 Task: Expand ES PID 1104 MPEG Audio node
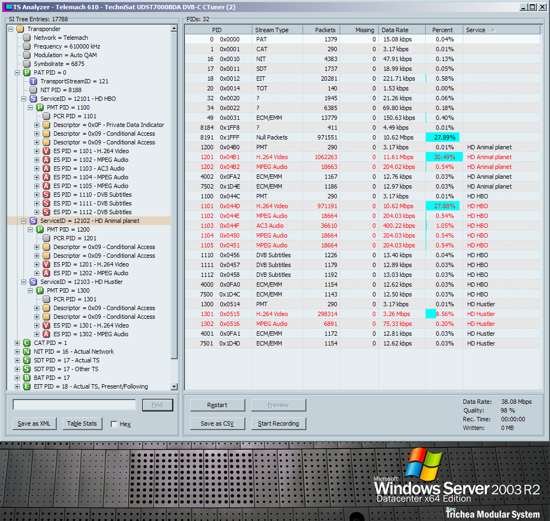tap(37, 177)
